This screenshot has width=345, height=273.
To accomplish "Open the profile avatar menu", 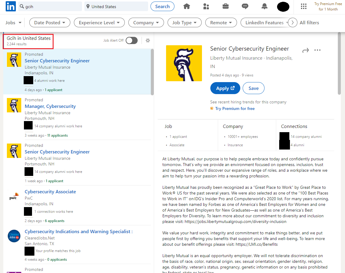I will (x=283, y=7).
